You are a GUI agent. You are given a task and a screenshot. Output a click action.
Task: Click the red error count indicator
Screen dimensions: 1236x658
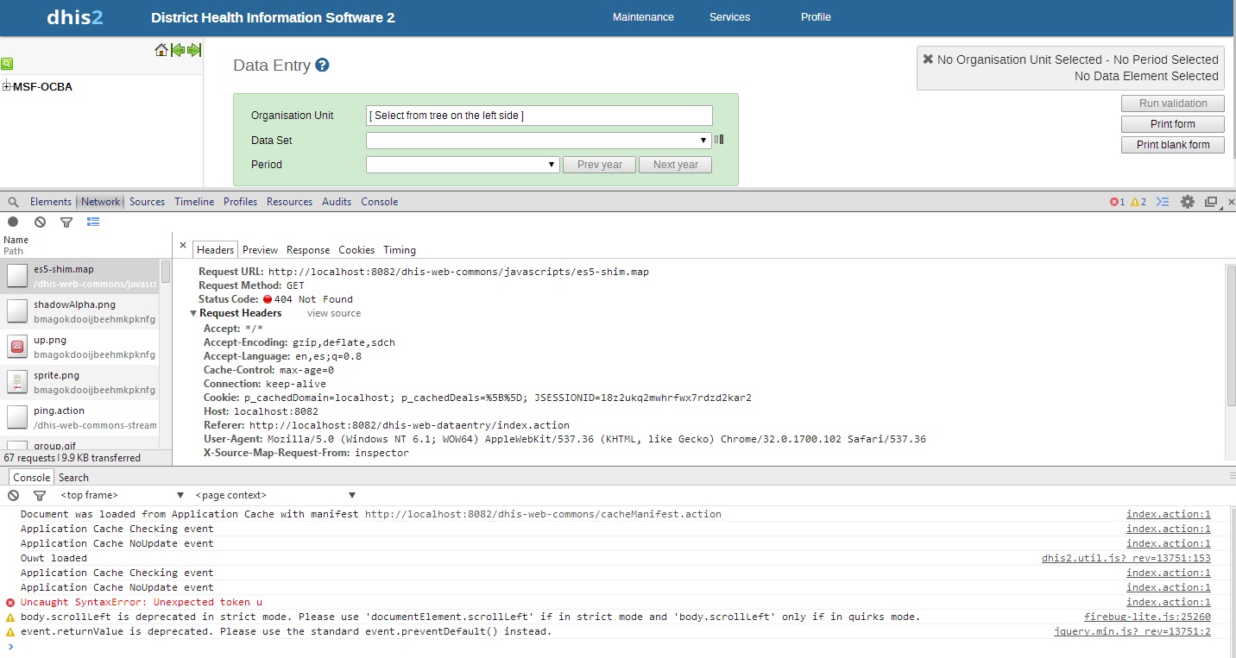[1117, 202]
